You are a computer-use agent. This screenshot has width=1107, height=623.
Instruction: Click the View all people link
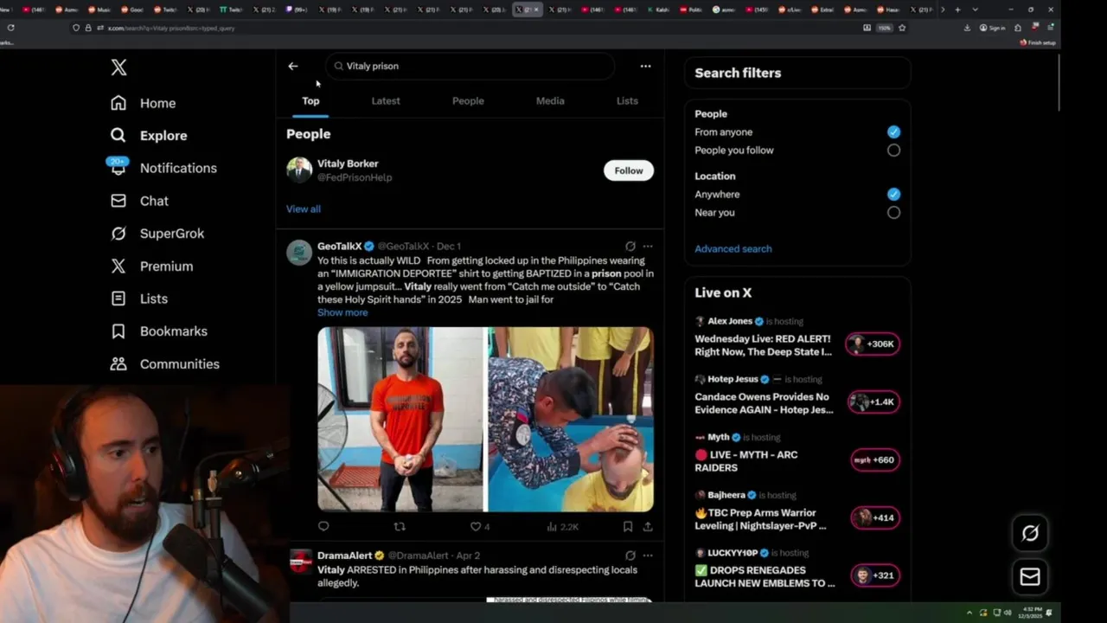click(x=304, y=209)
